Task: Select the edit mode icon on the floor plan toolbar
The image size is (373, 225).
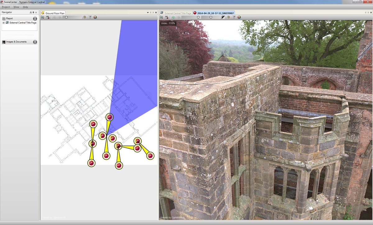Action: click(43, 17)
